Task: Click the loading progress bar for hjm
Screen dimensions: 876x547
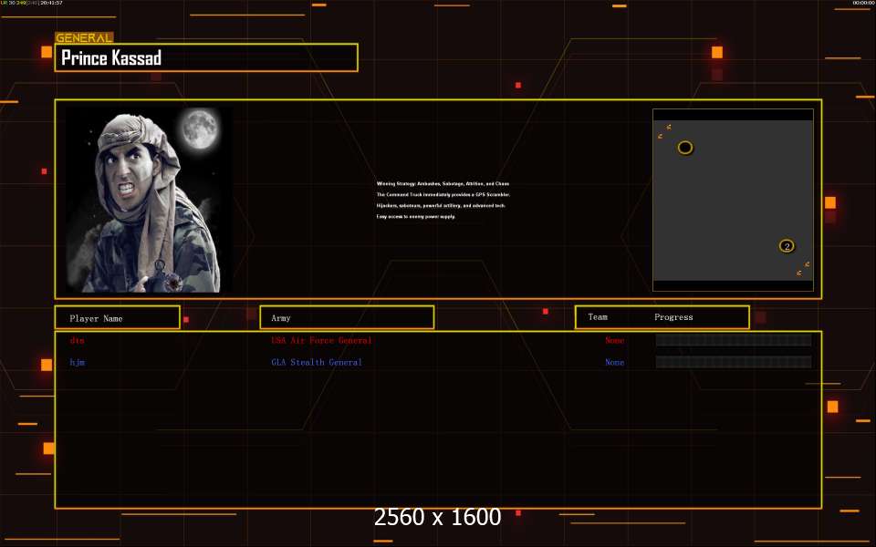Action: pyautogui.click(x=733, y=362)
